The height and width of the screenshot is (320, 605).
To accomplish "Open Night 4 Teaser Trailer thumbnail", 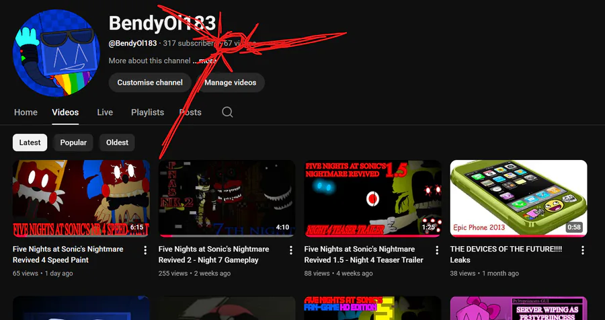I will 372,198.
